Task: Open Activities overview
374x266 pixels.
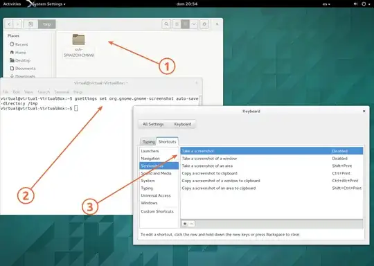Action: click(x=12, y=4)
